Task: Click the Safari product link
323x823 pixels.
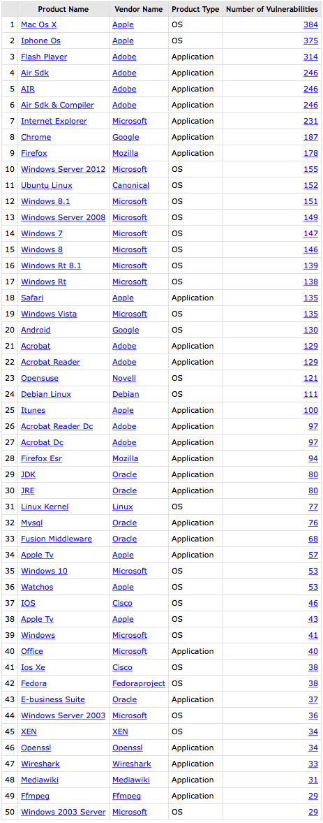Action: [32, 298]
